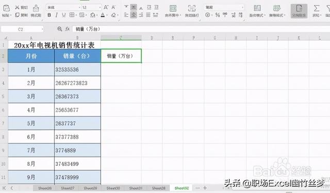Increase font size with larger A icon
This screenshot has width=330, height=193.
point(106,8)
